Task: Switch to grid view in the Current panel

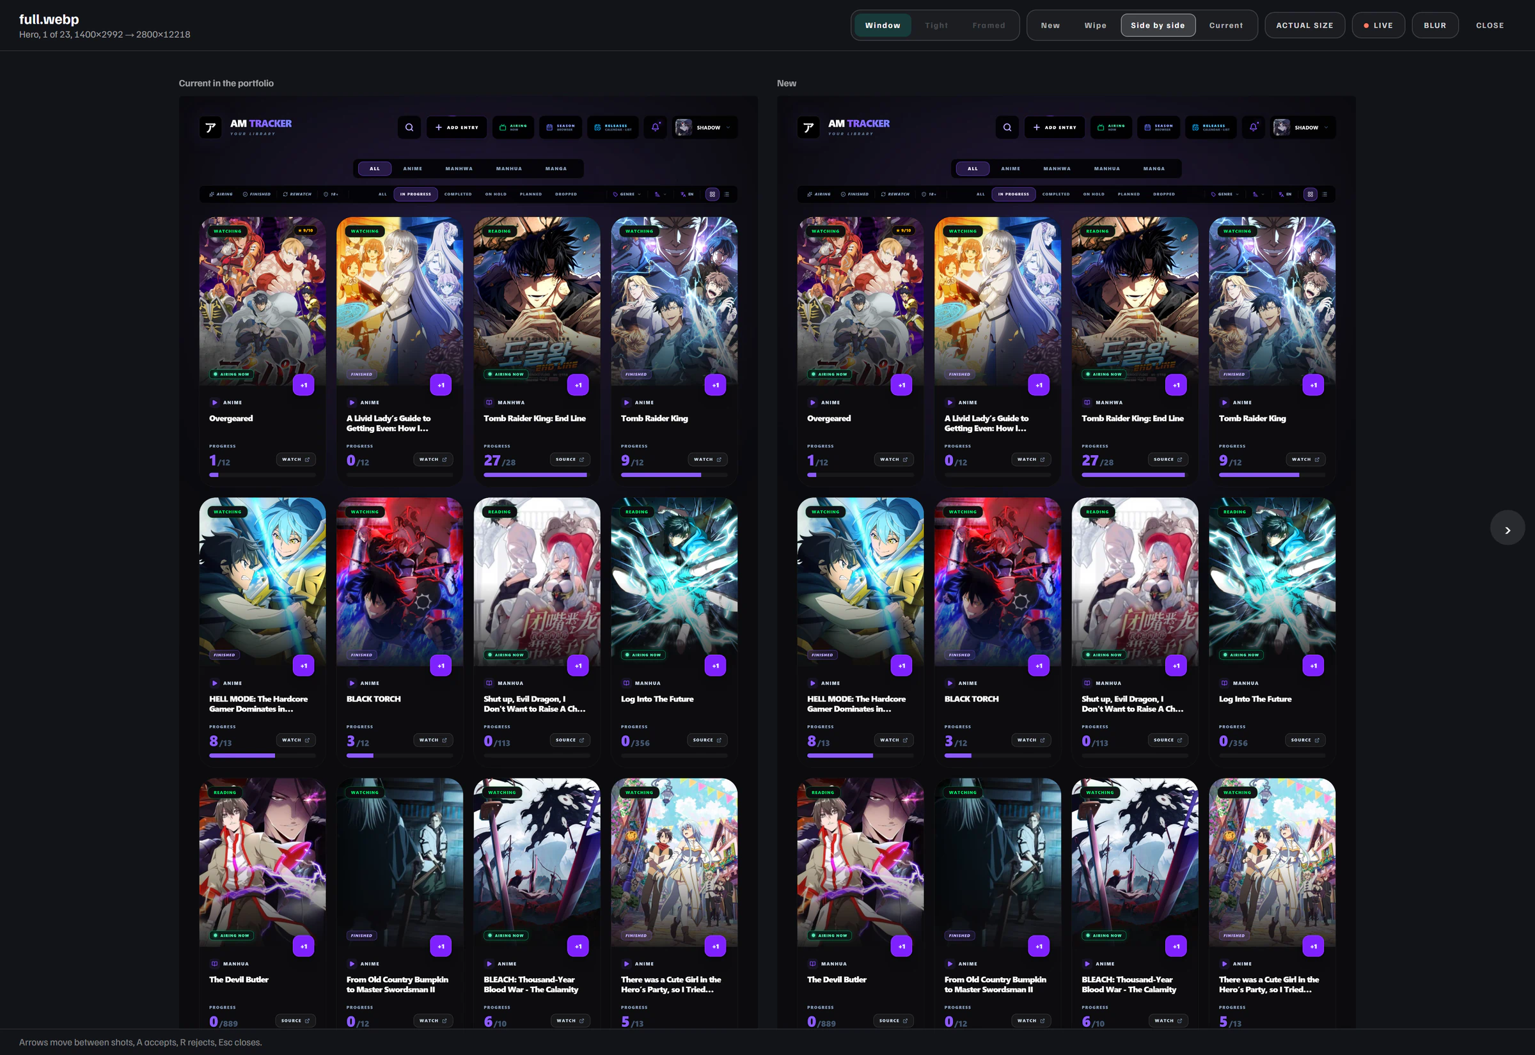Action: pos(712,194)
